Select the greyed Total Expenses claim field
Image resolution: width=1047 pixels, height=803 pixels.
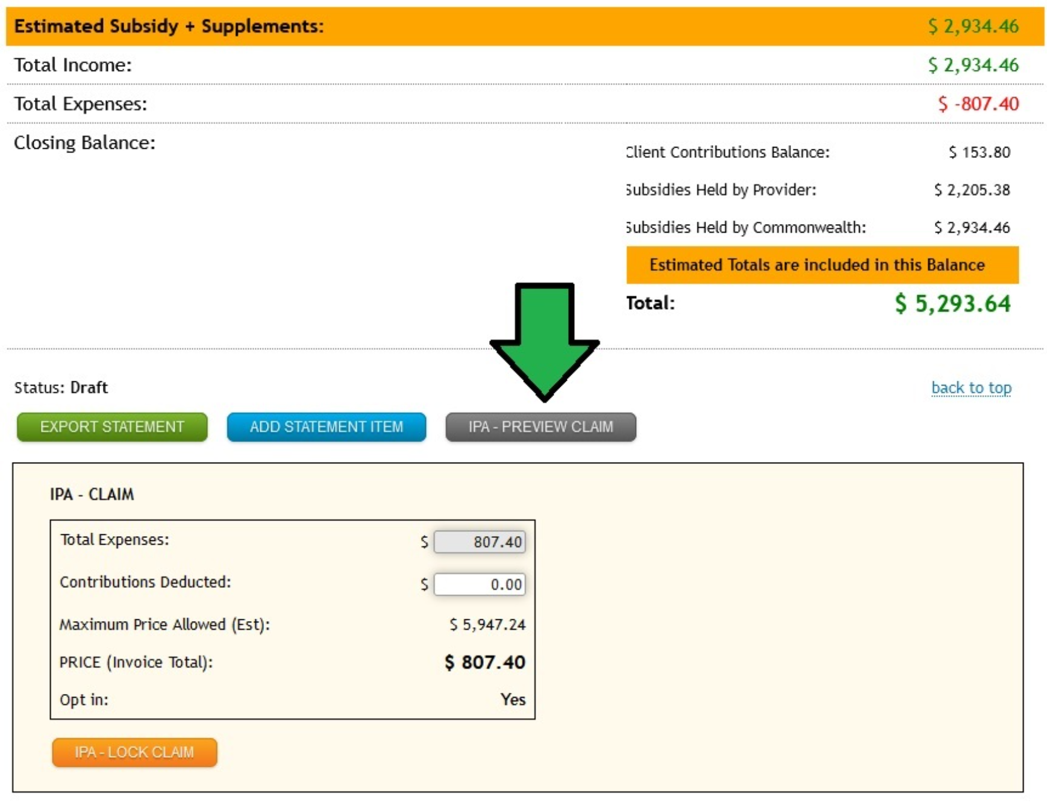click(479, 542)
